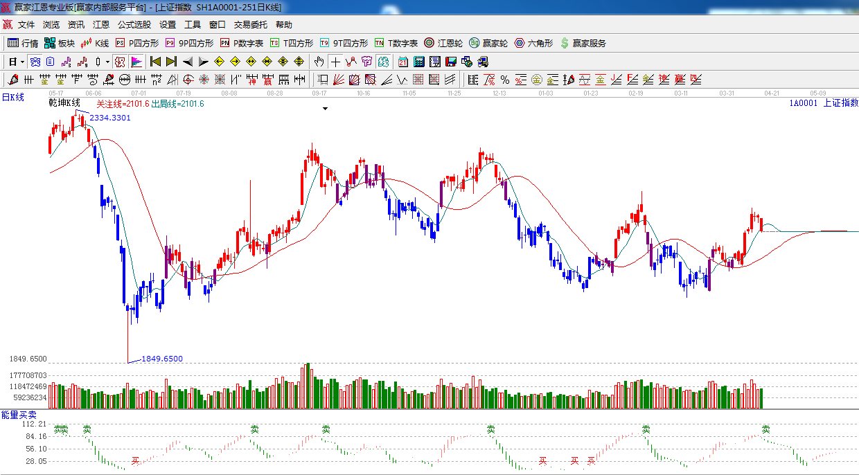Select the percent sign tool
The height and width of the screenshot is (475, 859).
[x=505, y=80]
